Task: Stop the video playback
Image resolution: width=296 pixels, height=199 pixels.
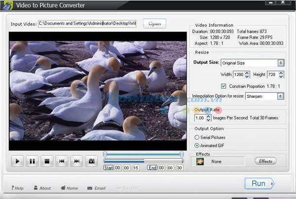Action: 47,161
